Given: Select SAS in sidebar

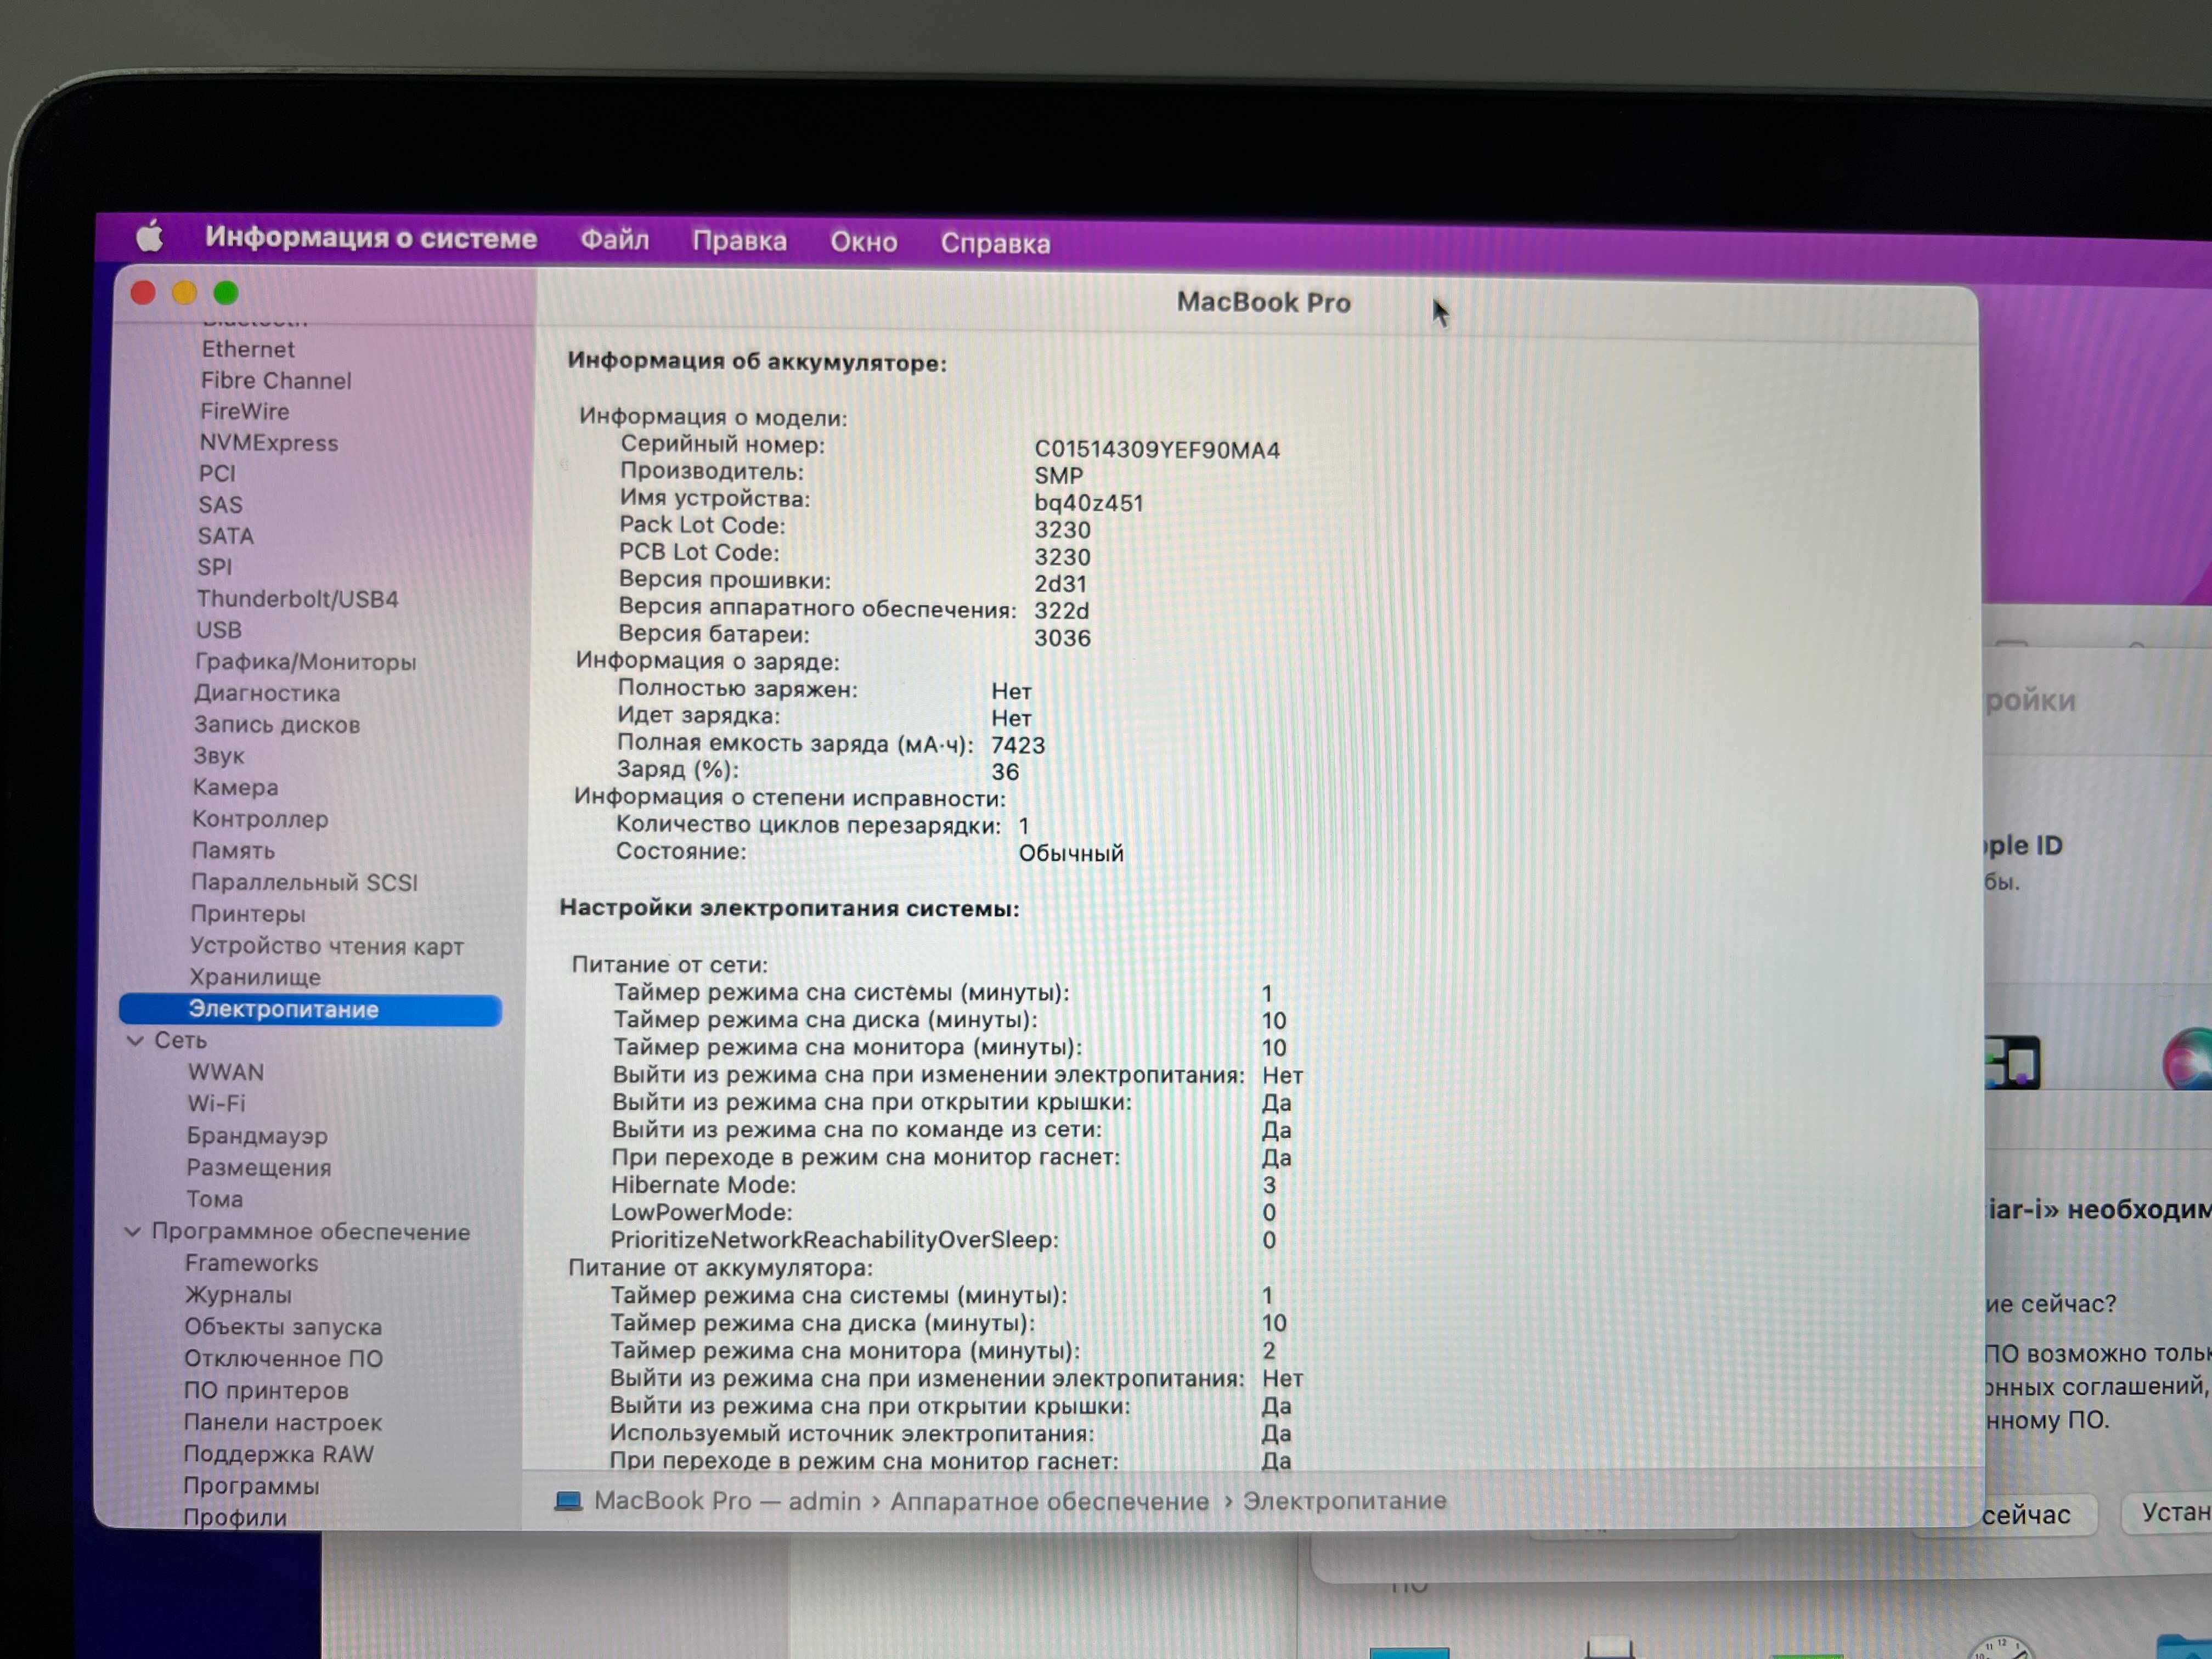Looking at the screenshot, I should point(220,505).
